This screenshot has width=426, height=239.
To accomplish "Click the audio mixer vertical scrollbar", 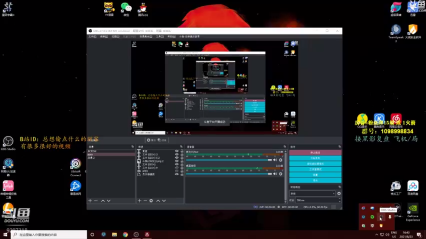I will point(285,176).
